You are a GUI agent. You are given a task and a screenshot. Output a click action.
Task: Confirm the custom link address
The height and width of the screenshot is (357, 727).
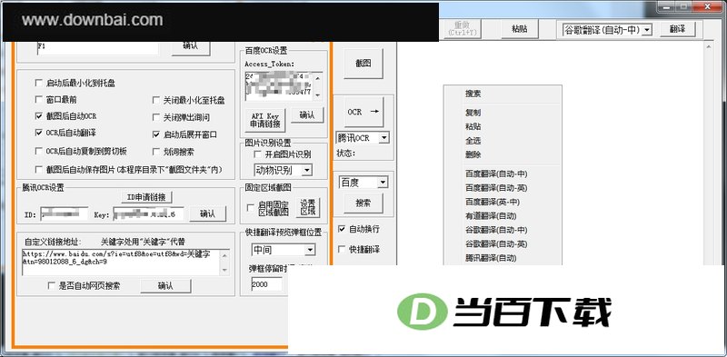pos(165,286)
